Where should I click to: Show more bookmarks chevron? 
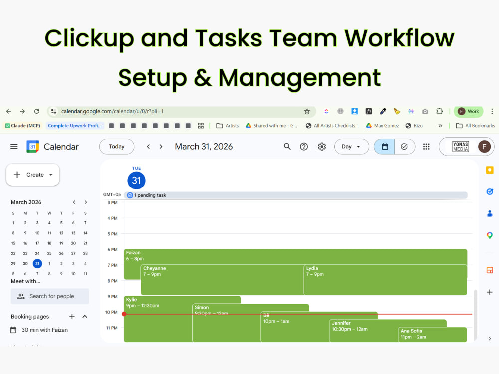[x=440, y=126]
